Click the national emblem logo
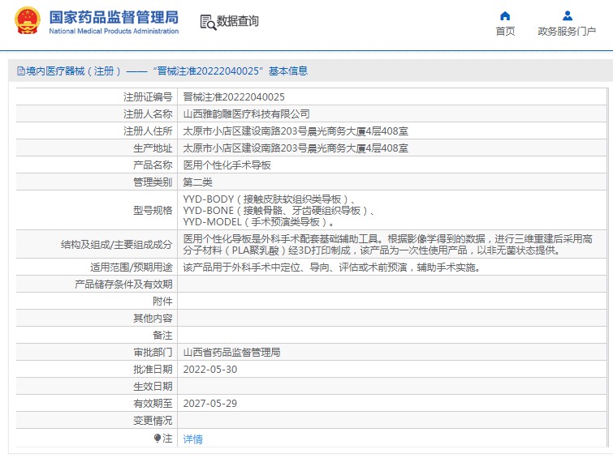Screen dimensions: 613x458 28,21
